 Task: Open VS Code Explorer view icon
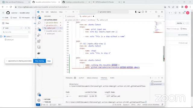pyautogui.click(x=39, y=17)
